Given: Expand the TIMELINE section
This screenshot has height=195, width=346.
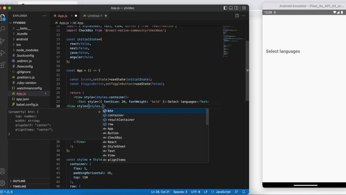Looking at the screenshot, I should click(19, 186).
